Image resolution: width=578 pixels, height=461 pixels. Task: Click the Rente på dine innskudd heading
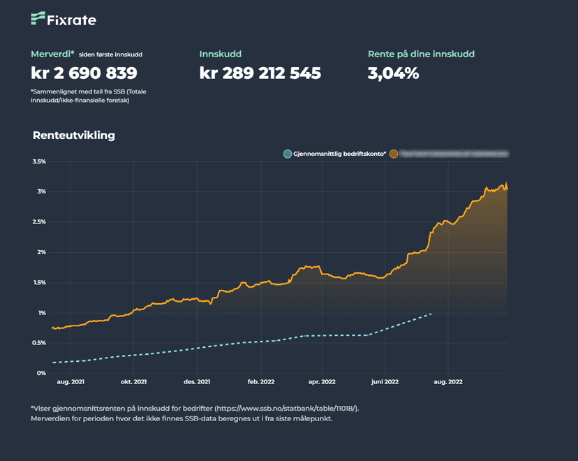(421, 54)
